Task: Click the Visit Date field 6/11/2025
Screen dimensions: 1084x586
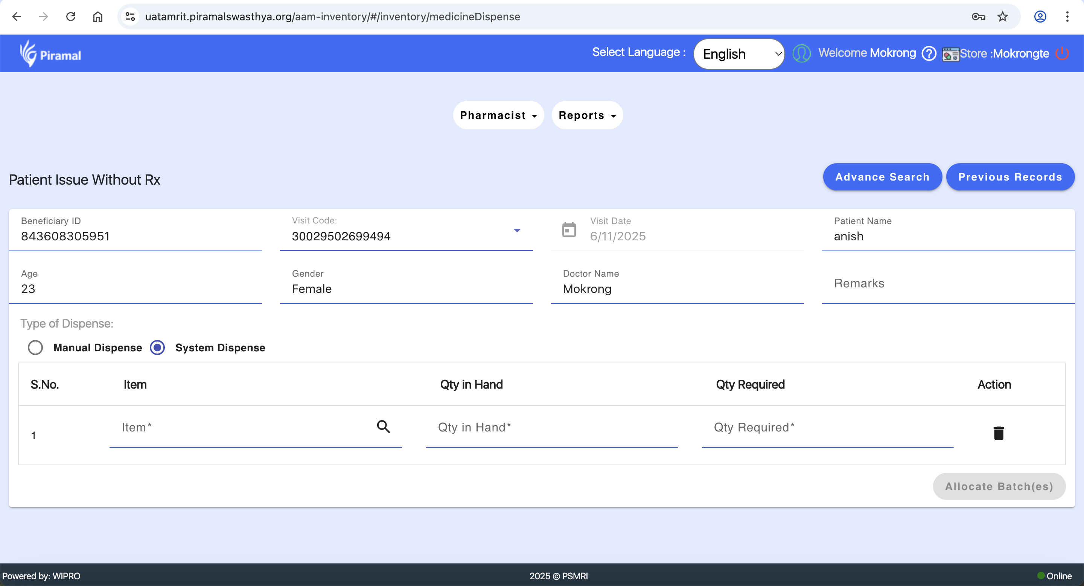Action: [x=677, y=230]
